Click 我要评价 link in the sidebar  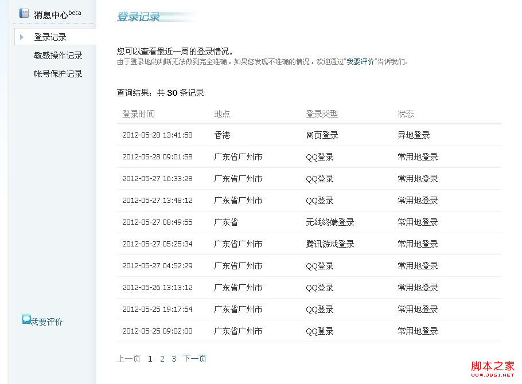click(x=46, y=322)
